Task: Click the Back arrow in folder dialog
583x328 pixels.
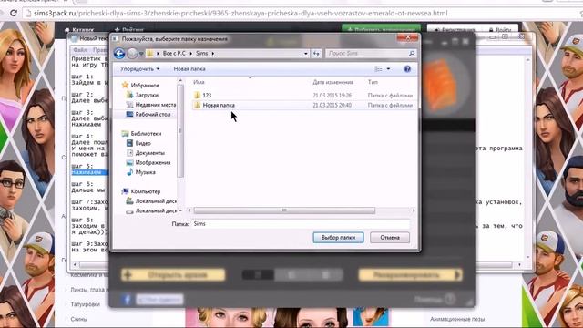Action: click(119, 54)
